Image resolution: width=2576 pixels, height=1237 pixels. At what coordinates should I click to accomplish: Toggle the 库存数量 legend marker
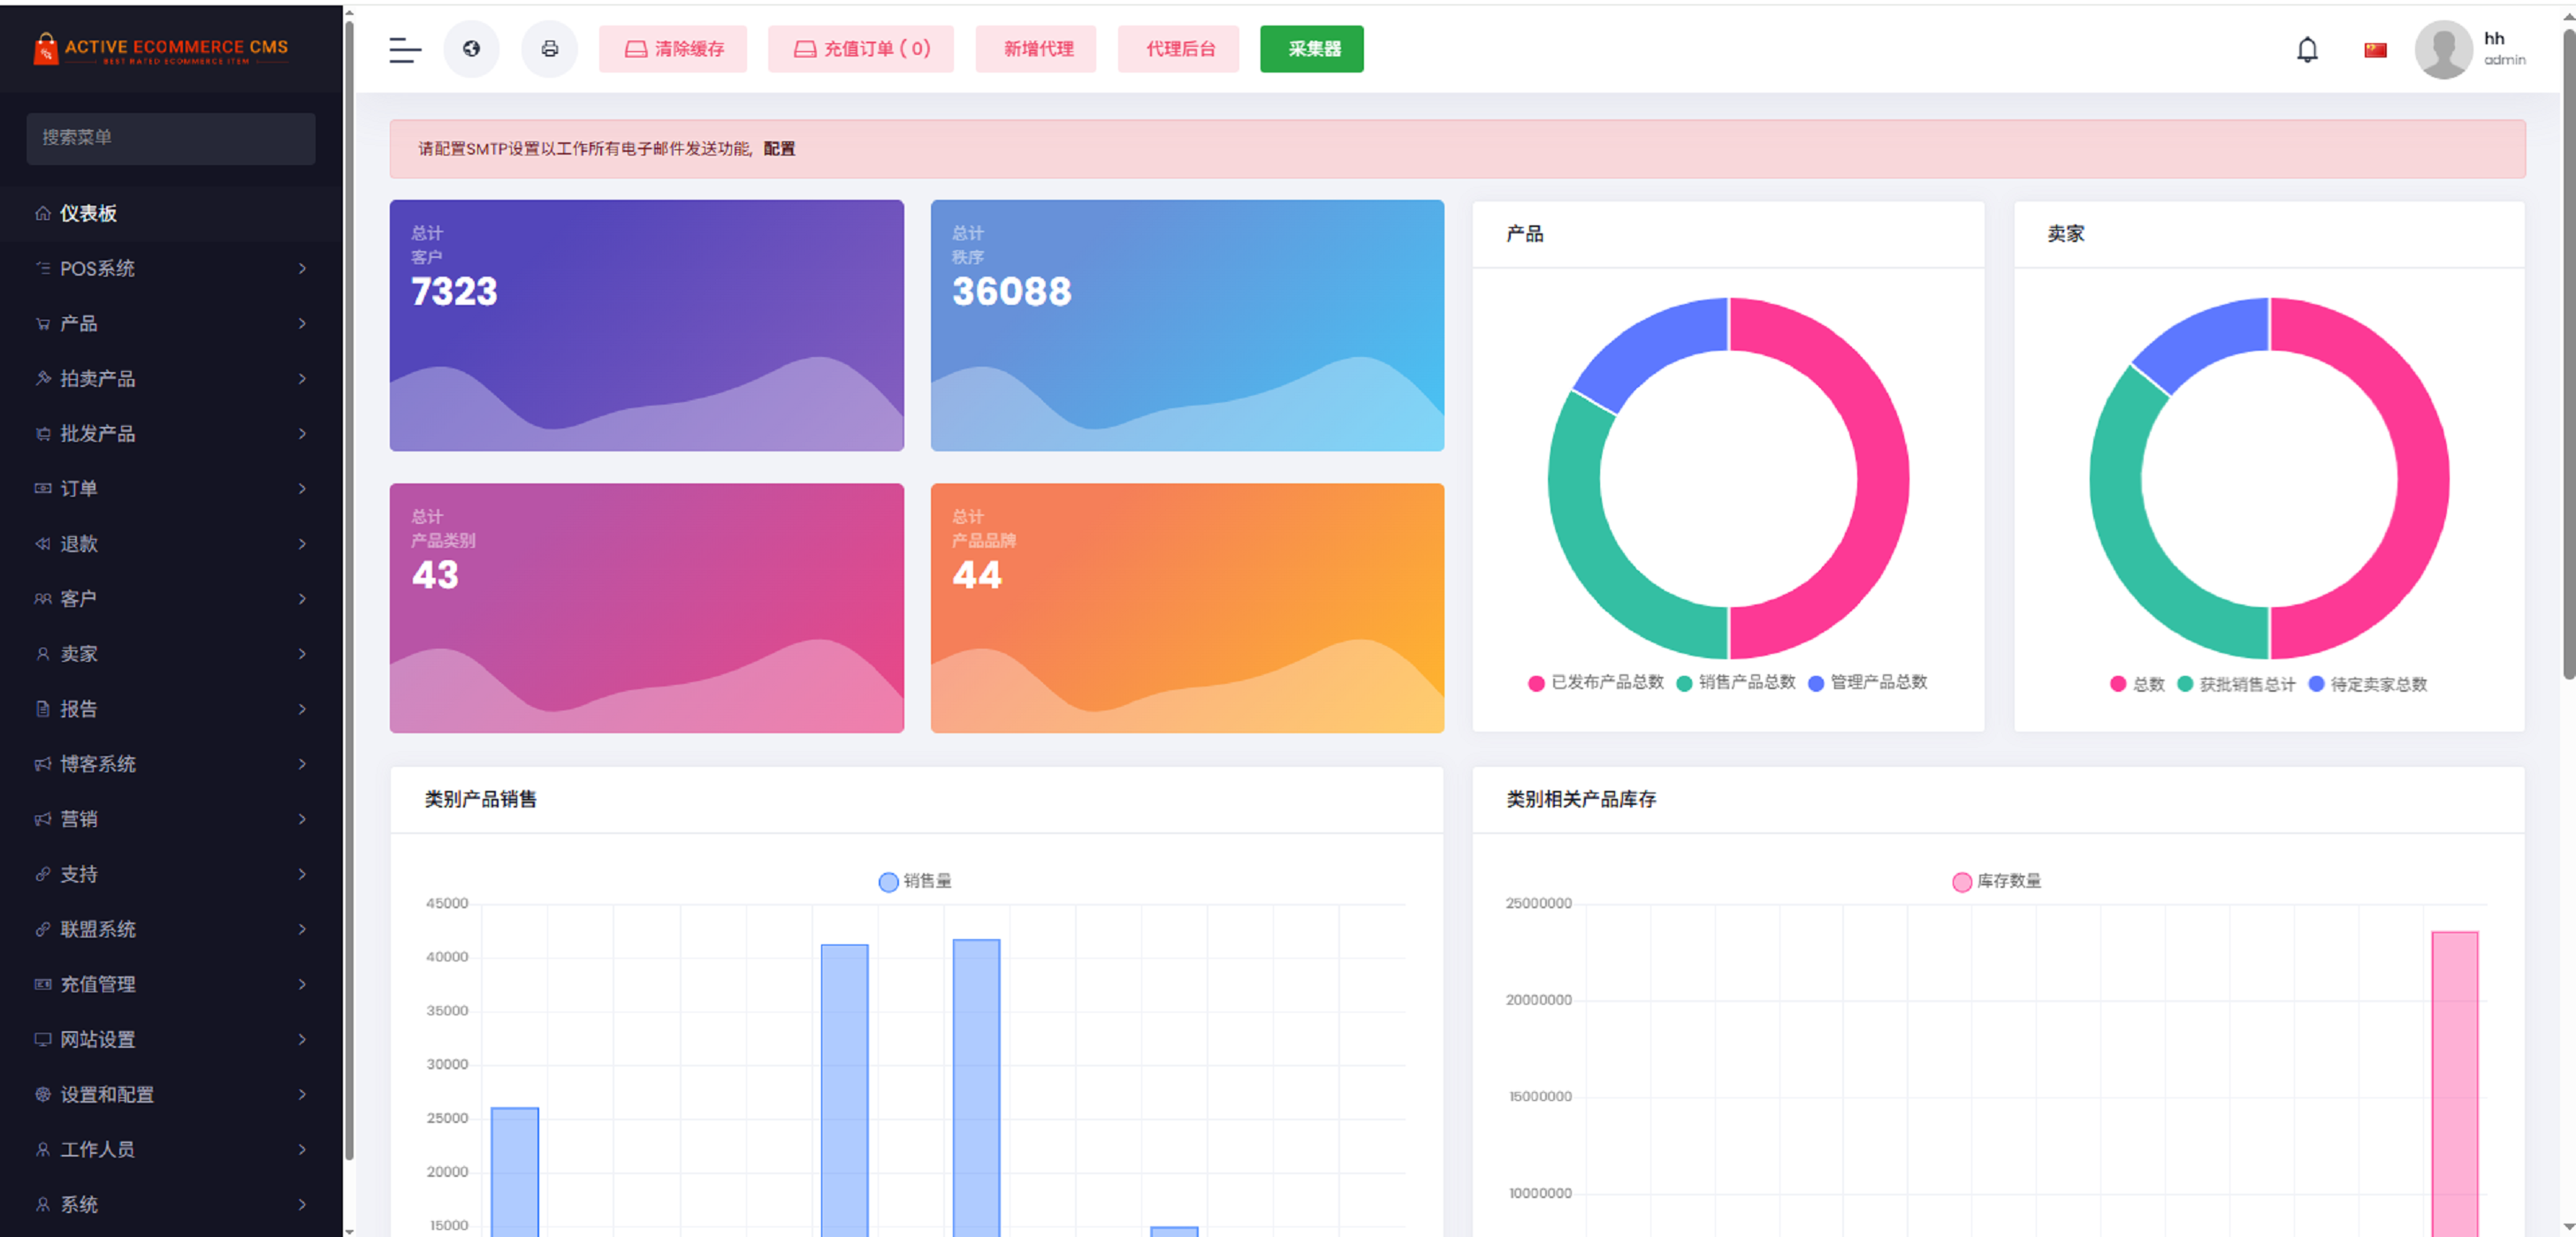1961,881
